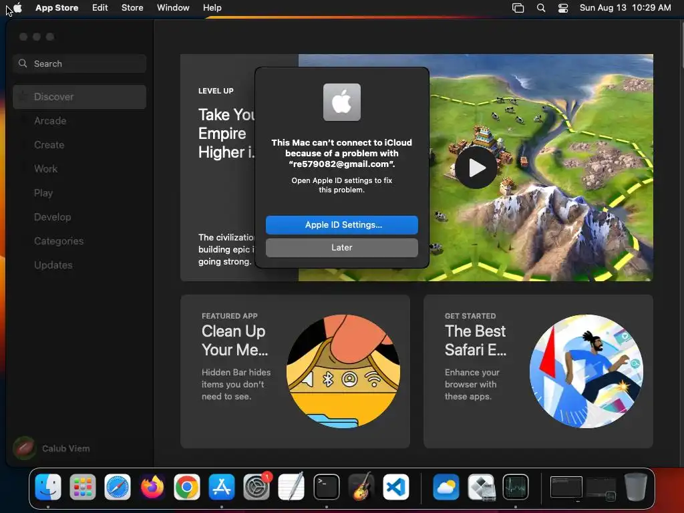Click the date and time display

625,7
